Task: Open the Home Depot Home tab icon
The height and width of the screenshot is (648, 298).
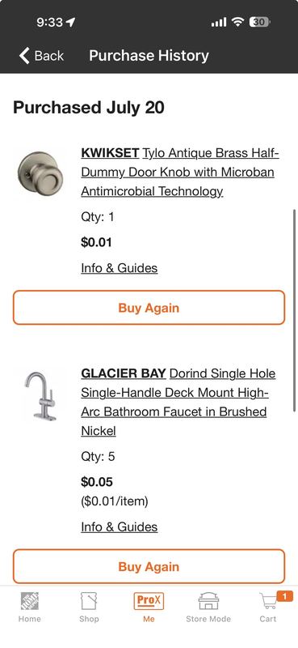Action: 30,601
